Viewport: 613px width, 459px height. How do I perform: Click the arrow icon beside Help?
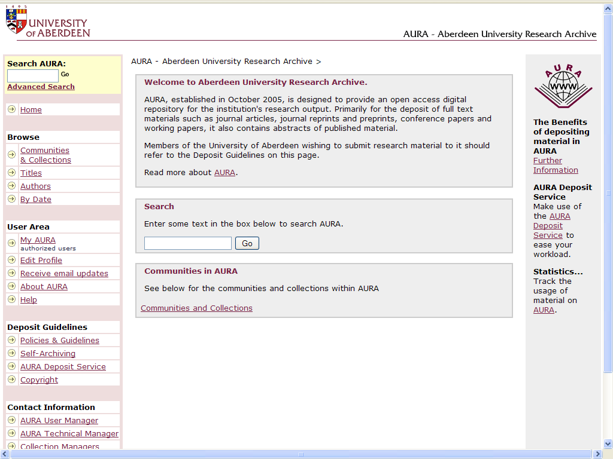tap(12, 299)
